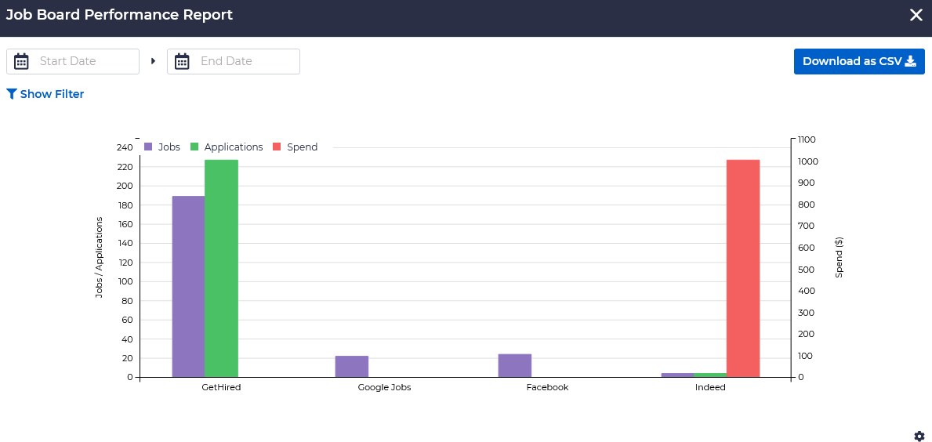The image size is (932, 442).
Task: Click the red Spend legend swatch
Action: (x=277, y=147)
